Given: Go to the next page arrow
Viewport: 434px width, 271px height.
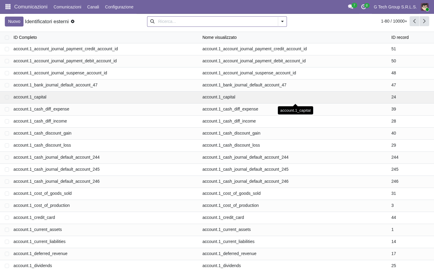Looking at the screenshot, I should pos(424,21).
